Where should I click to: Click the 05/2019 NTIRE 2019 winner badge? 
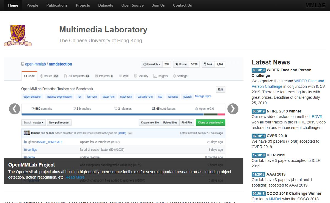coord(258,111)
